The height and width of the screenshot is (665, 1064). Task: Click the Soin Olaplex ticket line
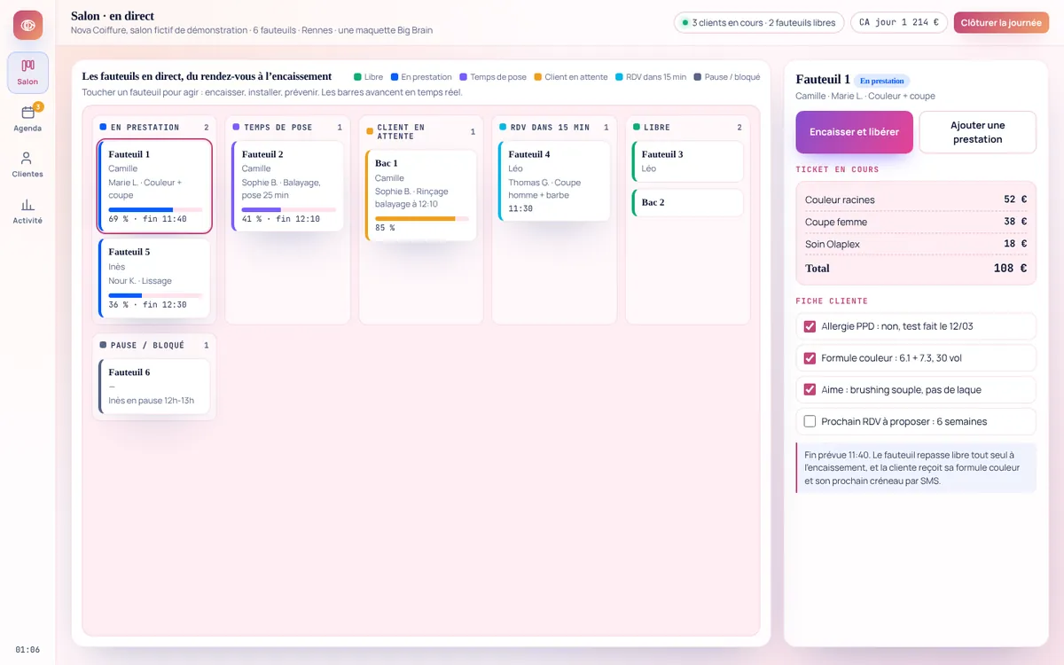tap(916, 244)
